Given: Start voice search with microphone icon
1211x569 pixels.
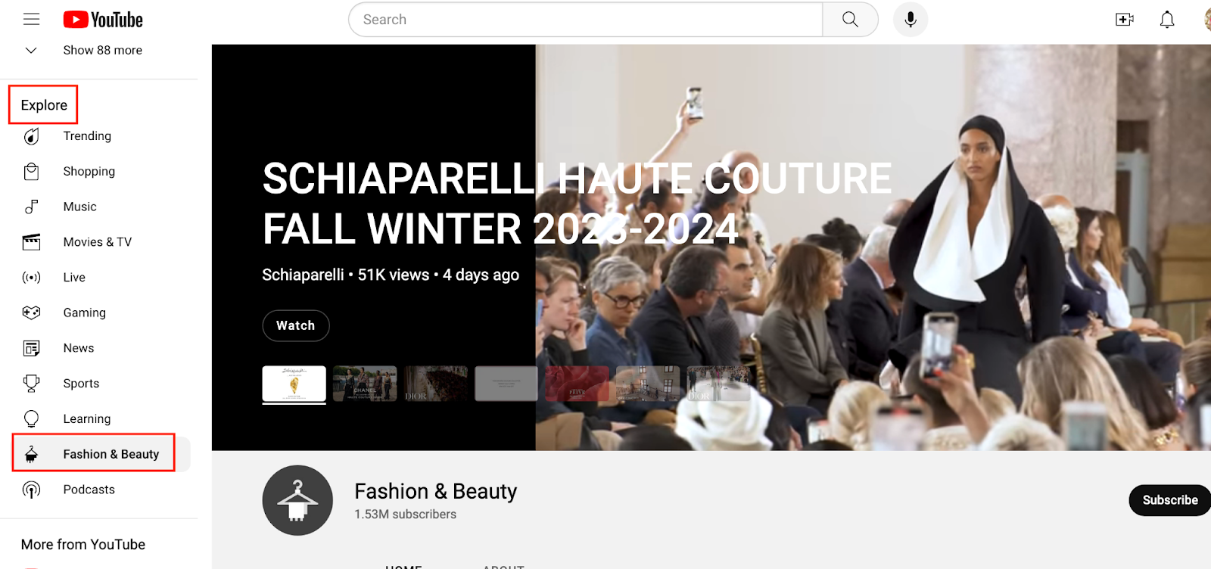Looking at the screenshot, I should coord(911,20).
